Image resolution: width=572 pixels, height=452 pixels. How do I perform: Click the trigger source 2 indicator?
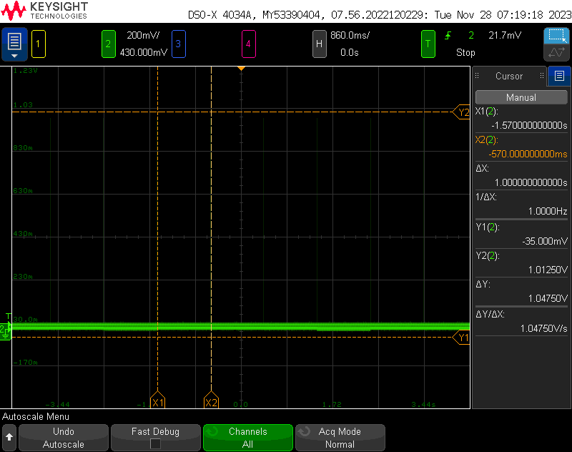[x=471, y=35]
